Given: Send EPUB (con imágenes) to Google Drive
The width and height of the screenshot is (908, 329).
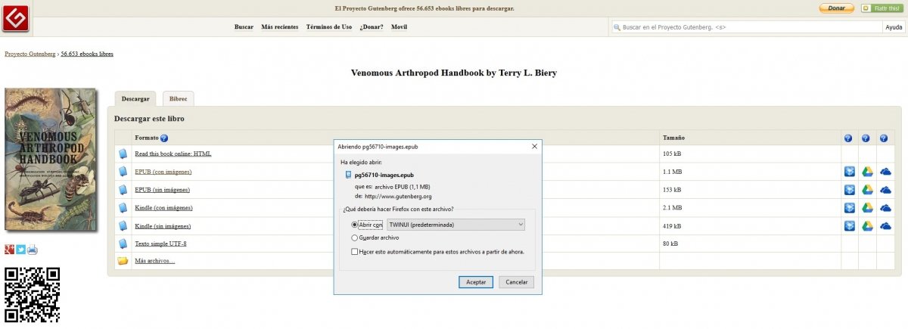Looking at the screenshot, I should [867, 172].
